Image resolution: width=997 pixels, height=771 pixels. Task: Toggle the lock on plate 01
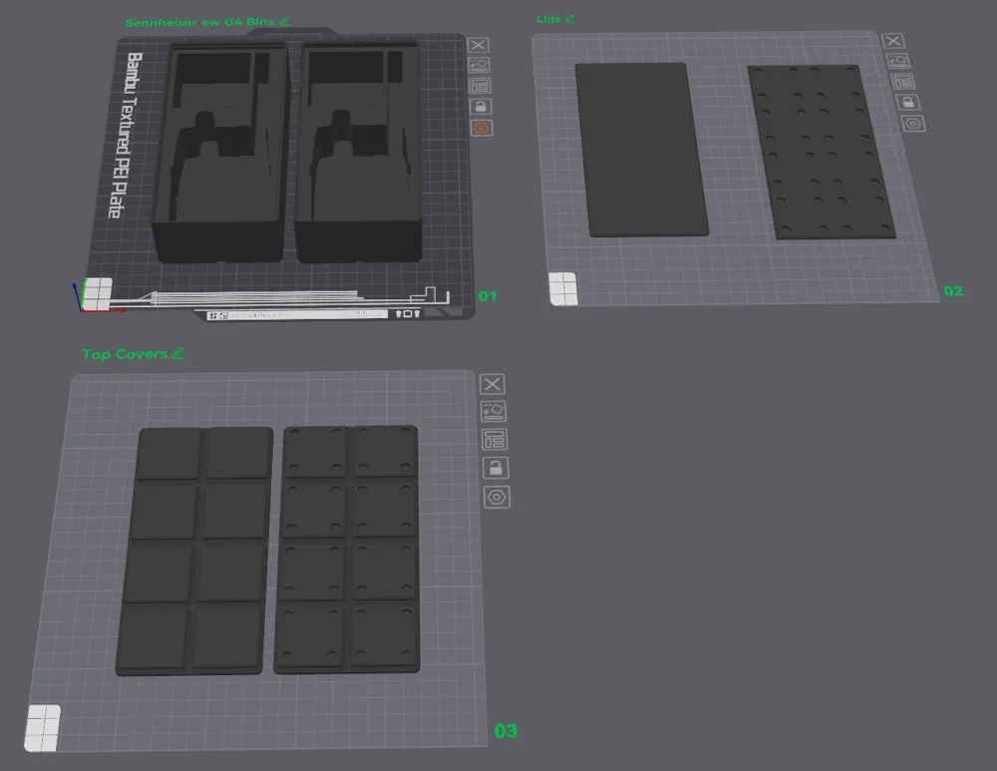point(482,107)
